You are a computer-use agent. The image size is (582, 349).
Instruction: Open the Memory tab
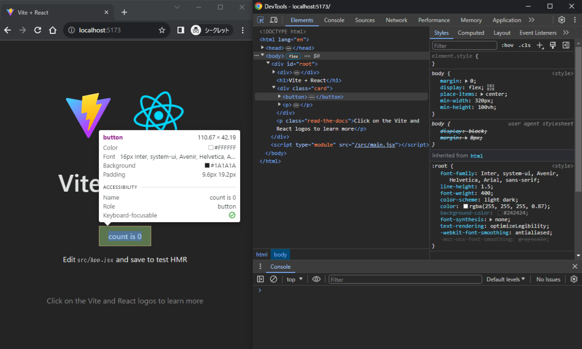471,20
